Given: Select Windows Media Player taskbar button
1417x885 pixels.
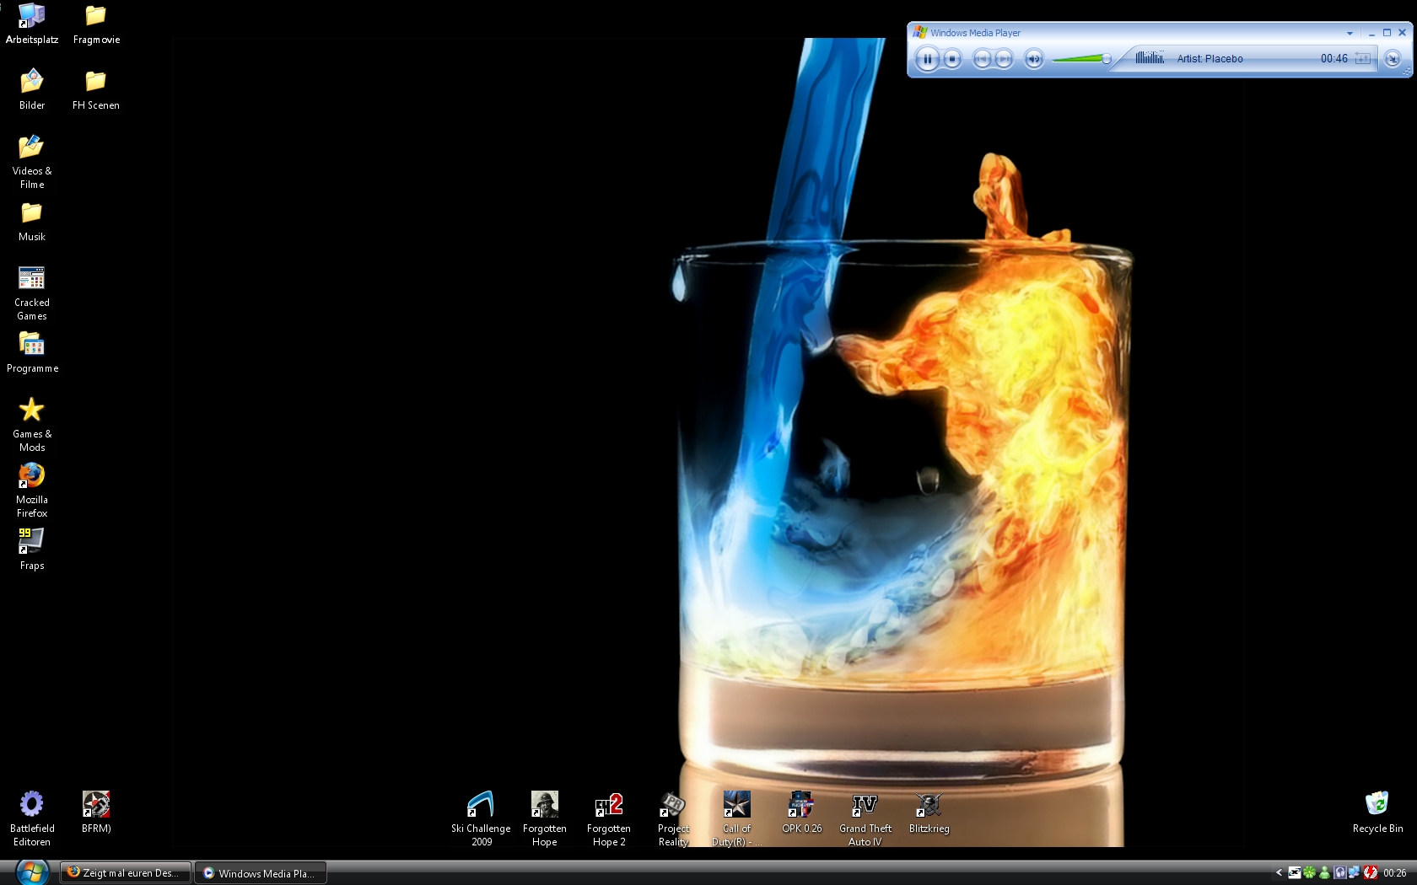Looking at the screenshot, I should pyautogui.click(x=260, y=873).
